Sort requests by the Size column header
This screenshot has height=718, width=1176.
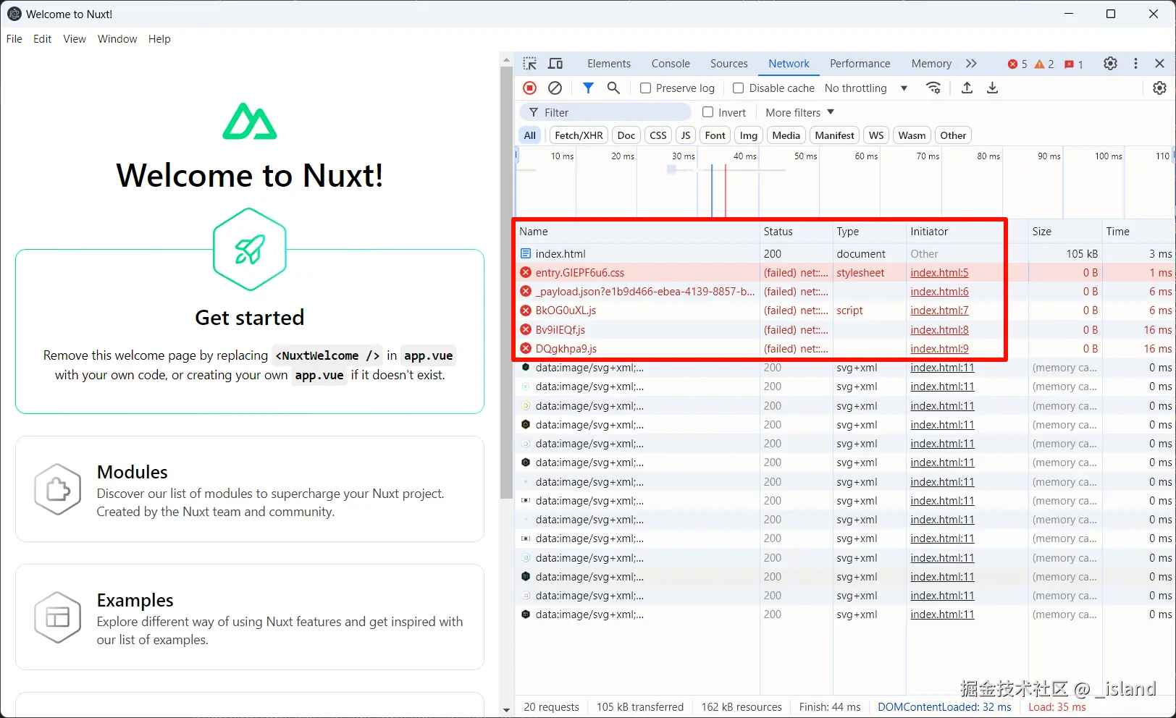1065,232
